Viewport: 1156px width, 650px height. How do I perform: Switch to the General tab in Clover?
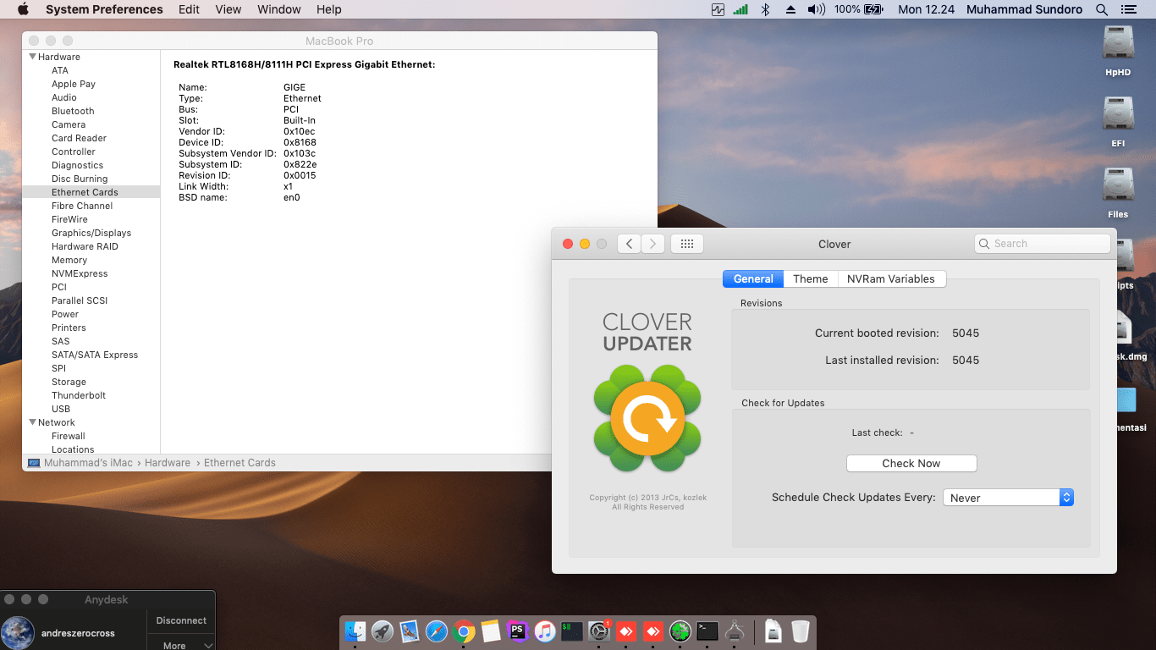753,278
